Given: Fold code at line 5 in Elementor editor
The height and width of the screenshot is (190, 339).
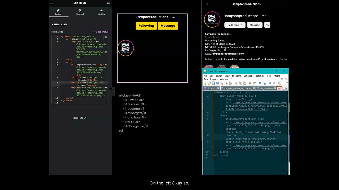Looking at the screenshot, I should (x=59, y=62).
